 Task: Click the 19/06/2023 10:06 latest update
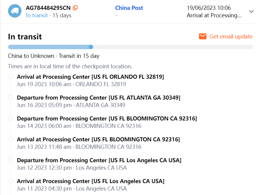[209, 8]
